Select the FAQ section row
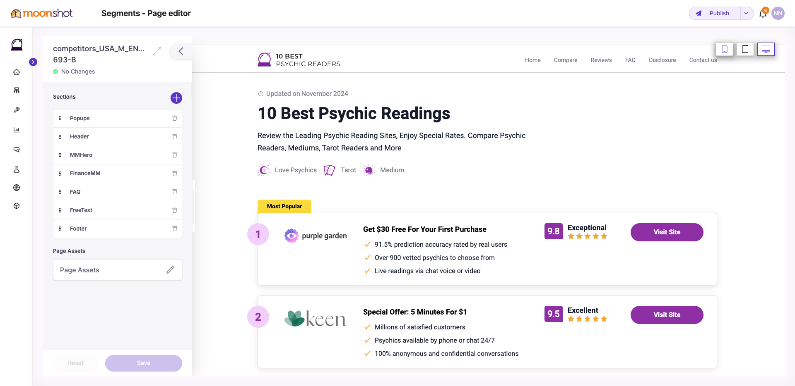Screen dimensions: 795x386 click(x=118, y=192)
